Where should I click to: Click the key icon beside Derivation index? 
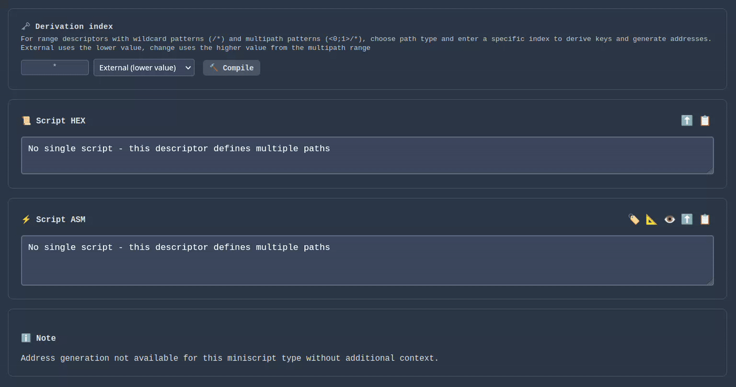pyautogui.click(x=26, y=26)
